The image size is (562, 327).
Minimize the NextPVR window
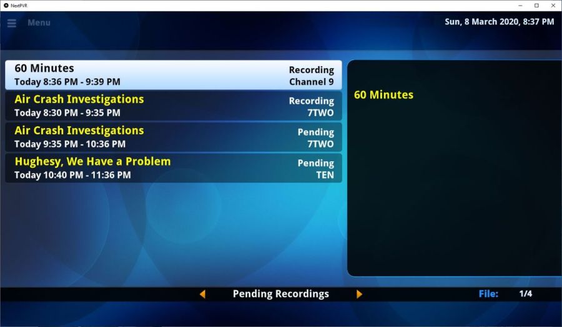click(520, 5)
